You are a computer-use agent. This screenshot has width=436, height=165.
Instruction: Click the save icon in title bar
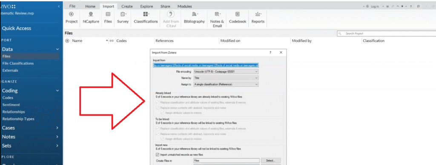(387, 6)
